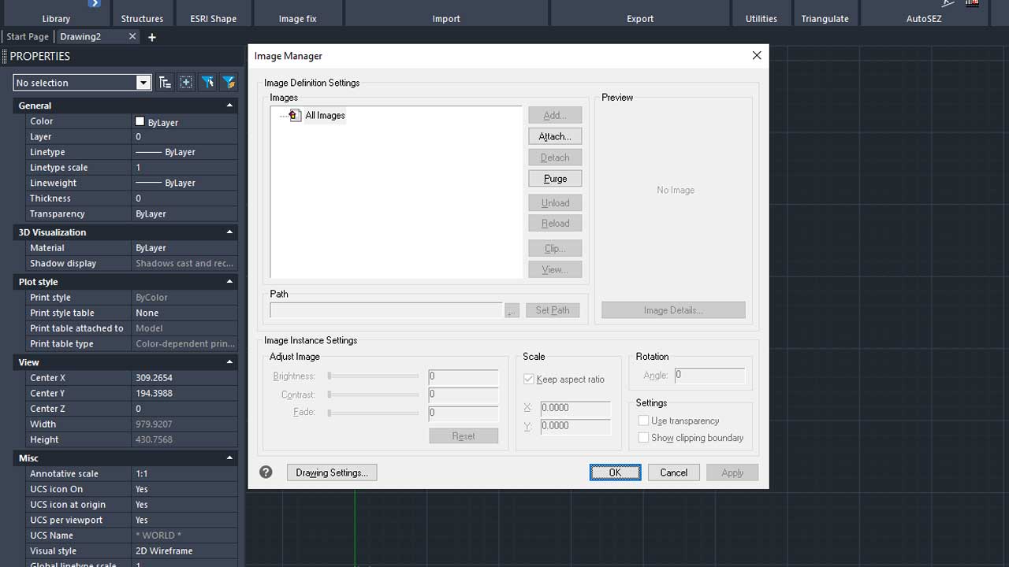Open new drawing tab with plus icon
The height and width of the screenshot is (567, 1009).
[152, 37]
